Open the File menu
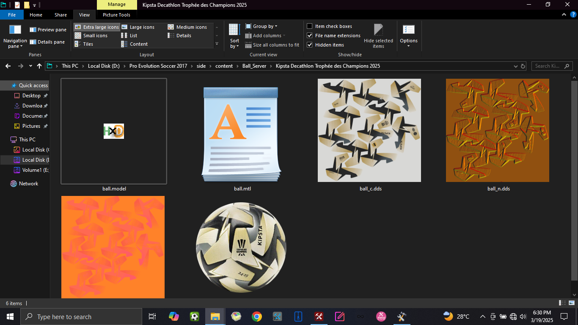The width and height of the screenshot is (578, 325). 12,15
